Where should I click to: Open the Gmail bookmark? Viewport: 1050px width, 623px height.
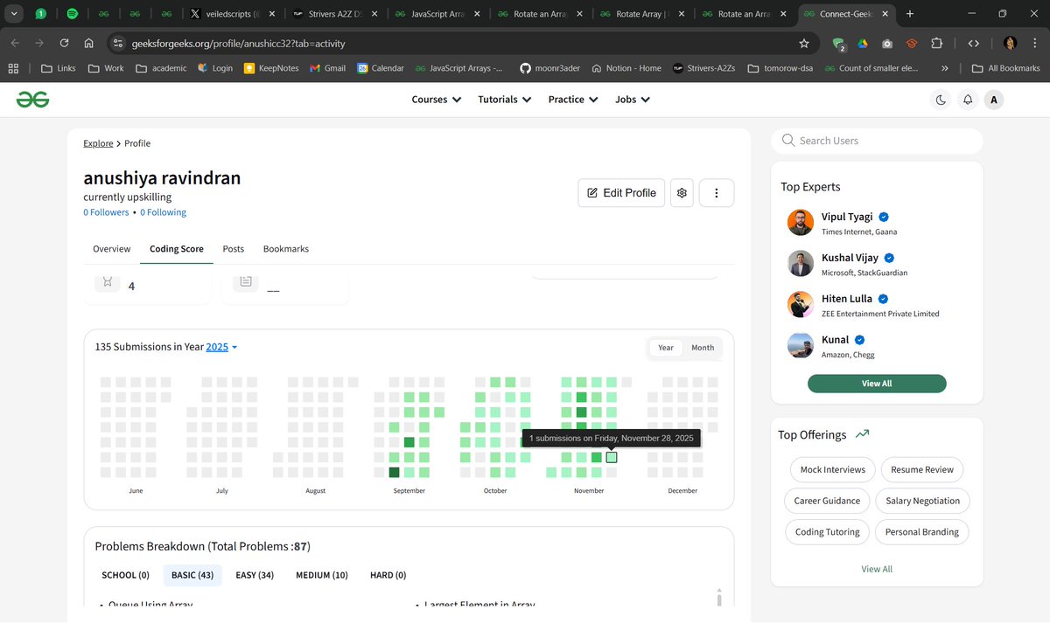(327, 68)
